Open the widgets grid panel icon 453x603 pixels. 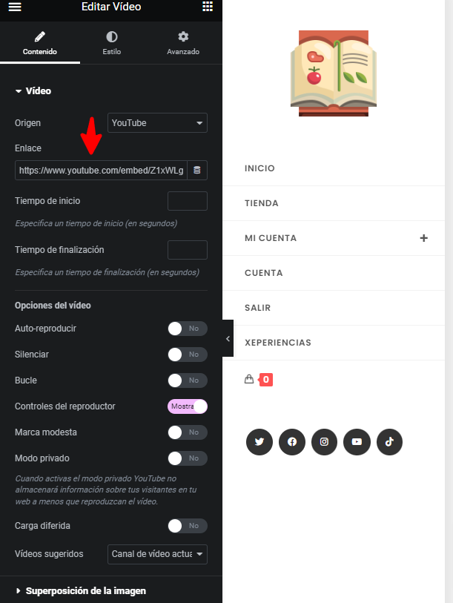pyautogui.click(x=208, y=6)
